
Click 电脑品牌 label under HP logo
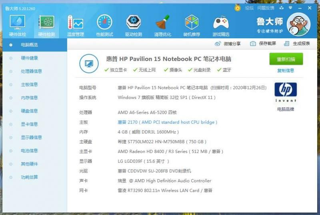tap(286, 109)
